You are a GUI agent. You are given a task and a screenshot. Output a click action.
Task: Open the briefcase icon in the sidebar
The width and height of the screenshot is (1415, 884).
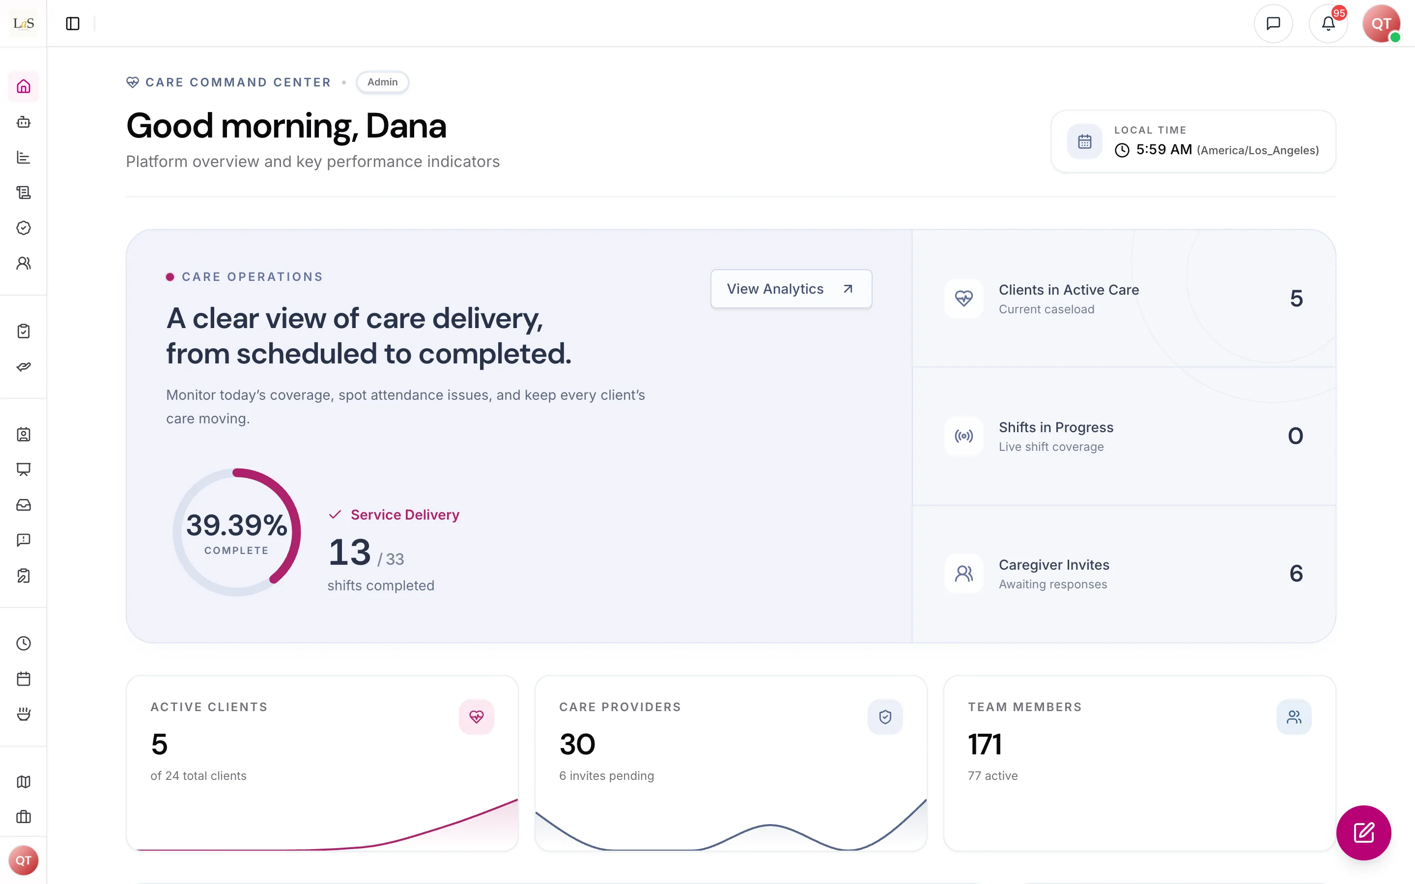pos(24,817)
